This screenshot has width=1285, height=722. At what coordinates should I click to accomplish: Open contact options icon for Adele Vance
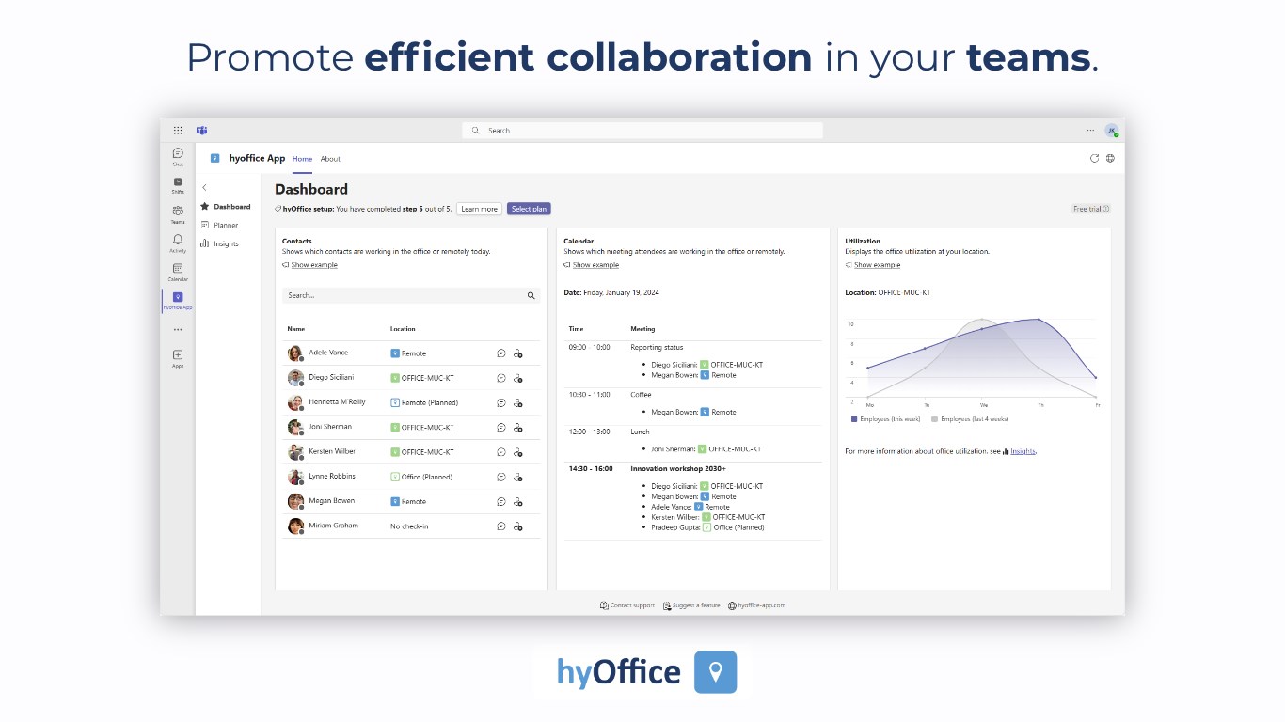coord(518,353)
